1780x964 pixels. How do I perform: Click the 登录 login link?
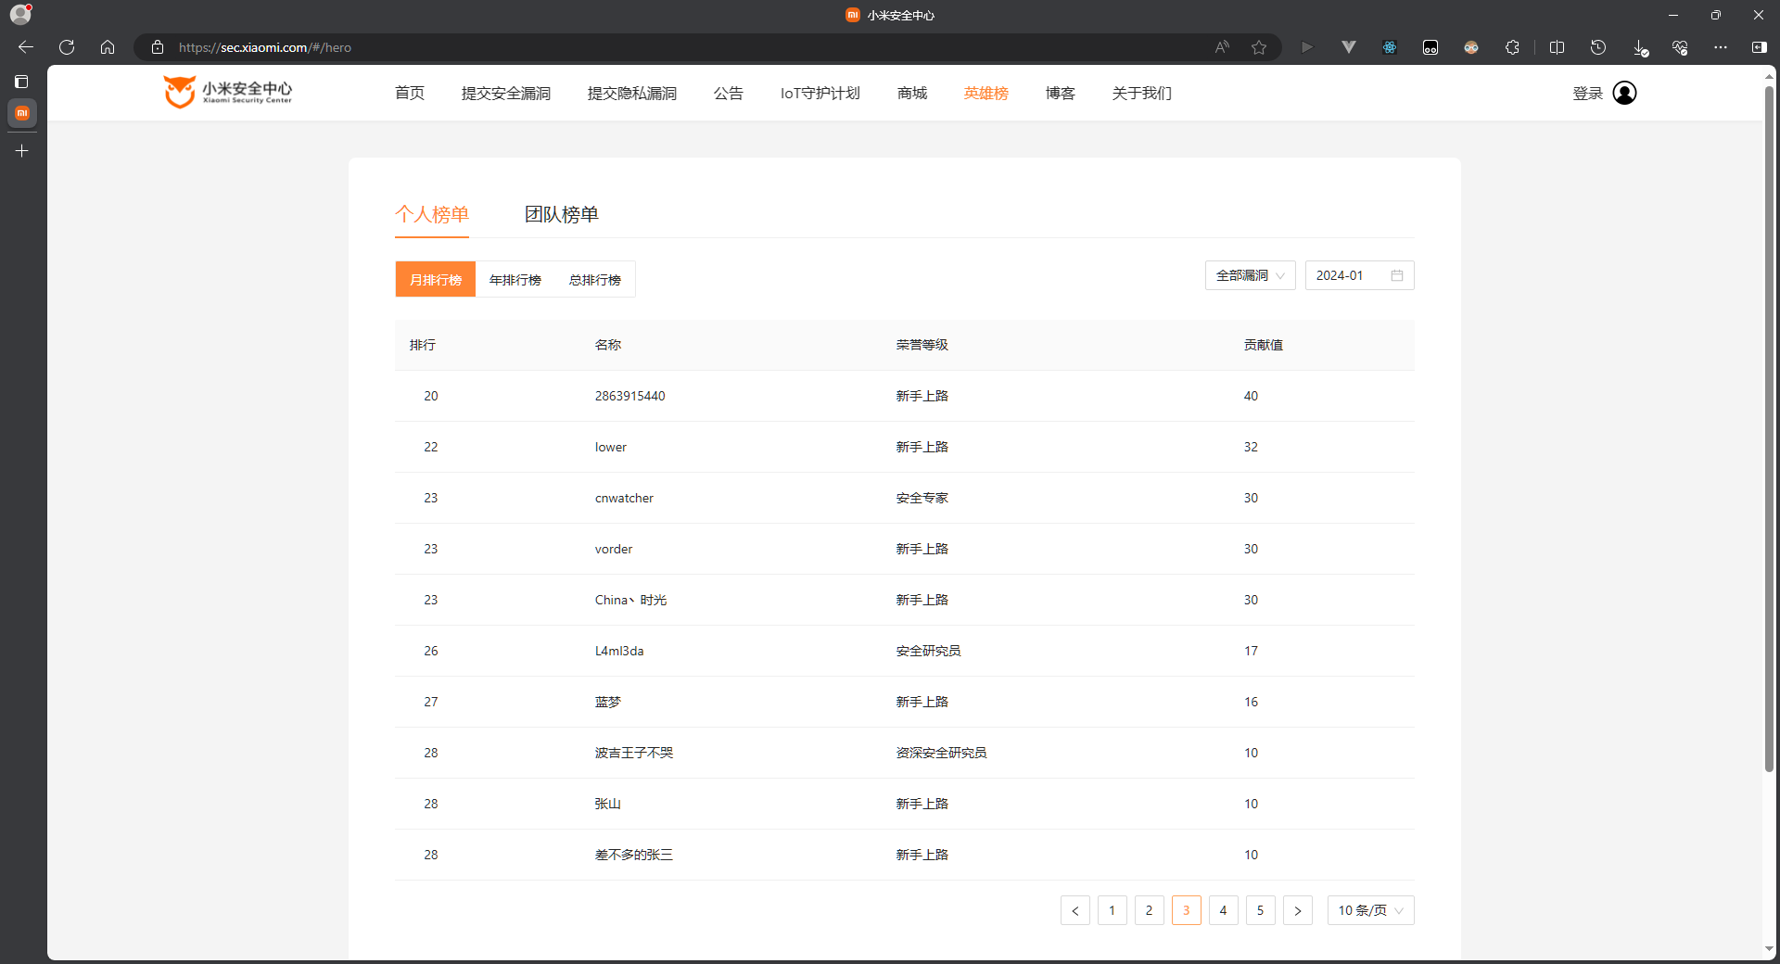point(1588,93)
